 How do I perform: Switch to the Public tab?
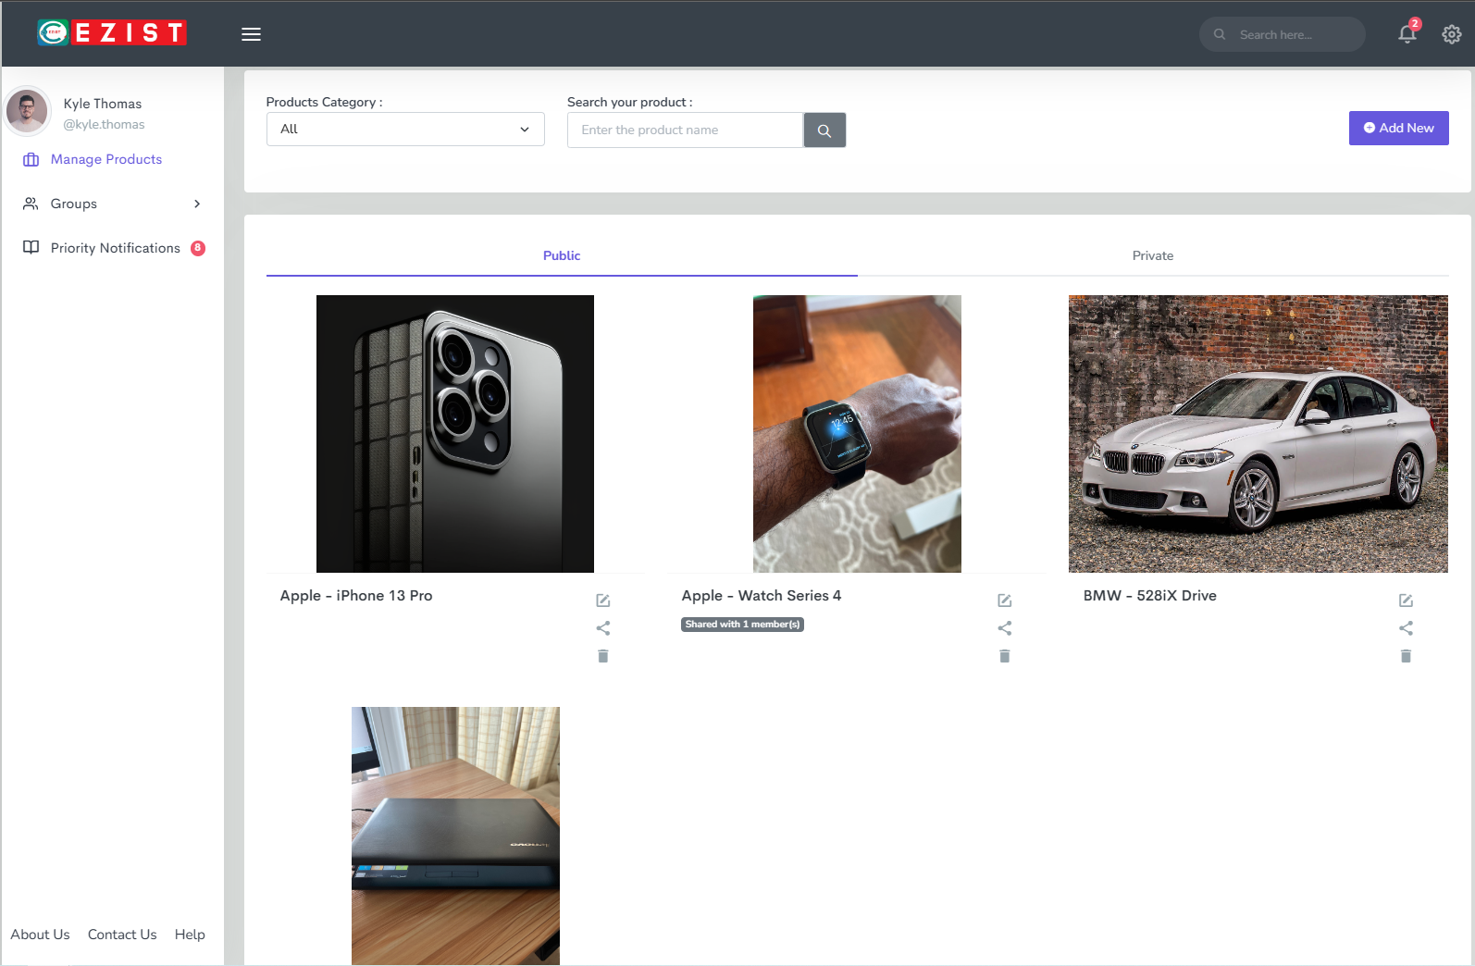click(562, 255)
